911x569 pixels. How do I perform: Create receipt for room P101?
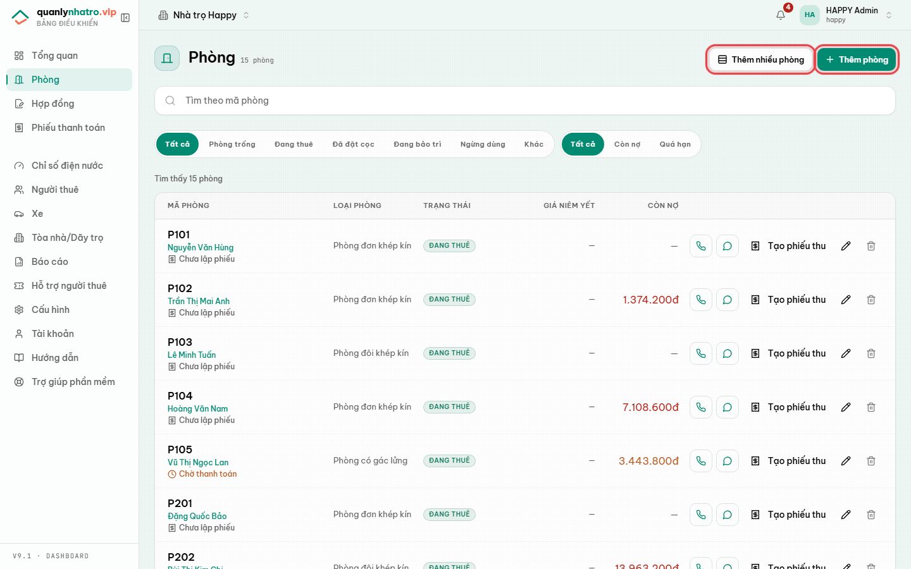point(788,246)
